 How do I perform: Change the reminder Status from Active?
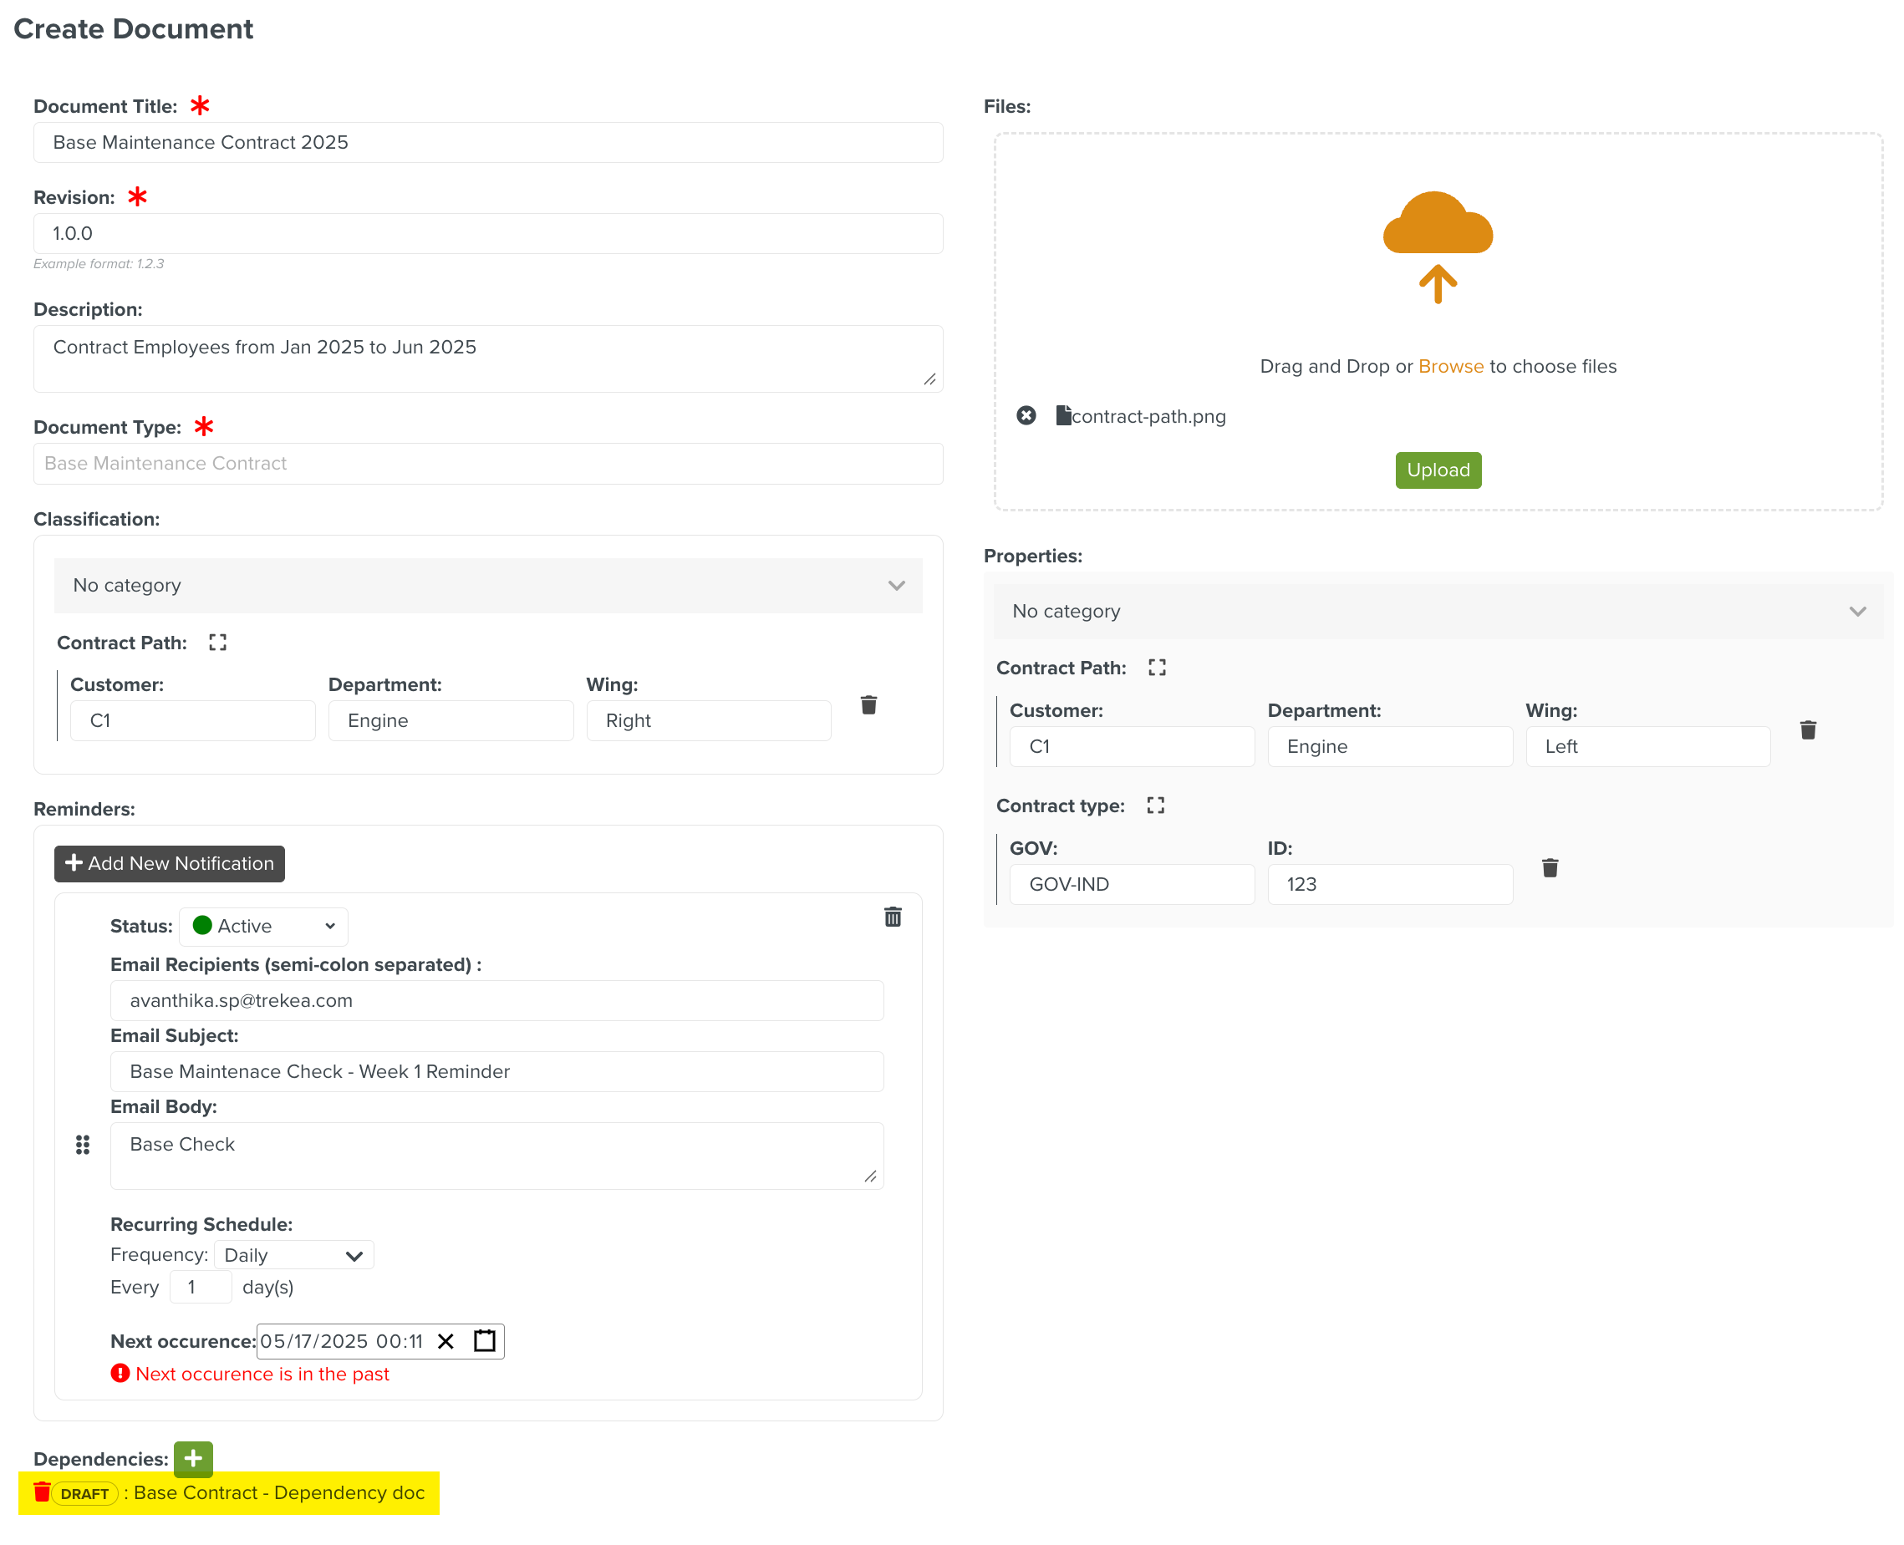pyautogui.click(x=263, y=926)
